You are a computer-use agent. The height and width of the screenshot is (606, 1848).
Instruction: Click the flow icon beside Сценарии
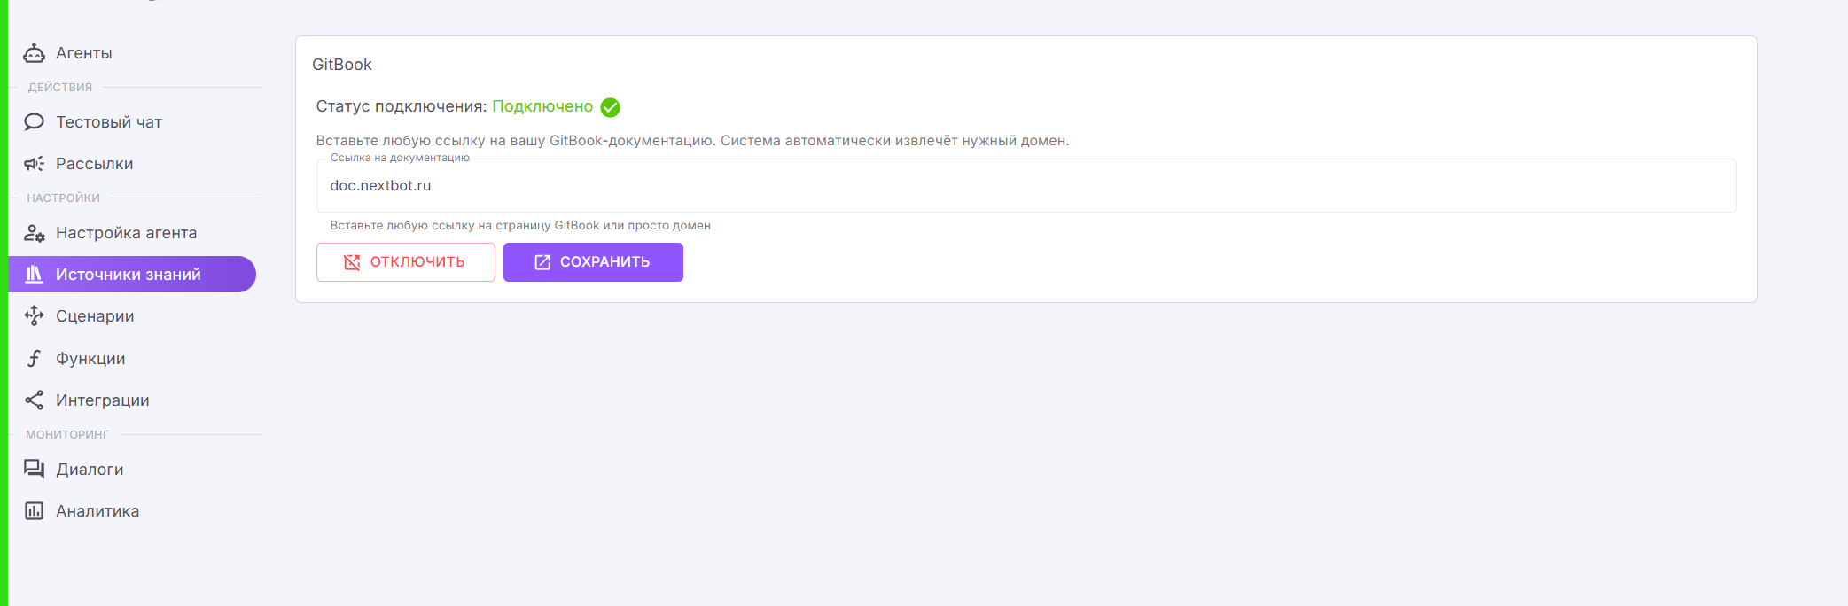pyautogui.click(x=34, y=316)
